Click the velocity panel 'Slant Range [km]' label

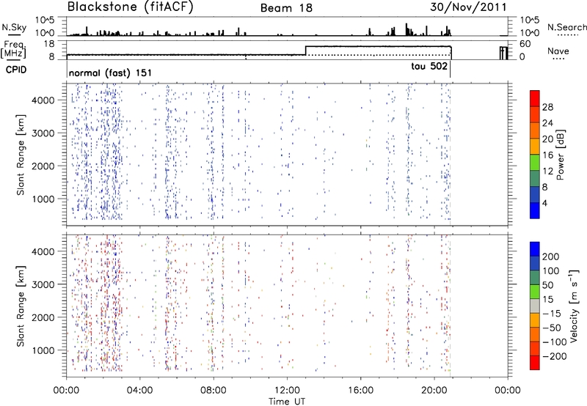(21, 306)
